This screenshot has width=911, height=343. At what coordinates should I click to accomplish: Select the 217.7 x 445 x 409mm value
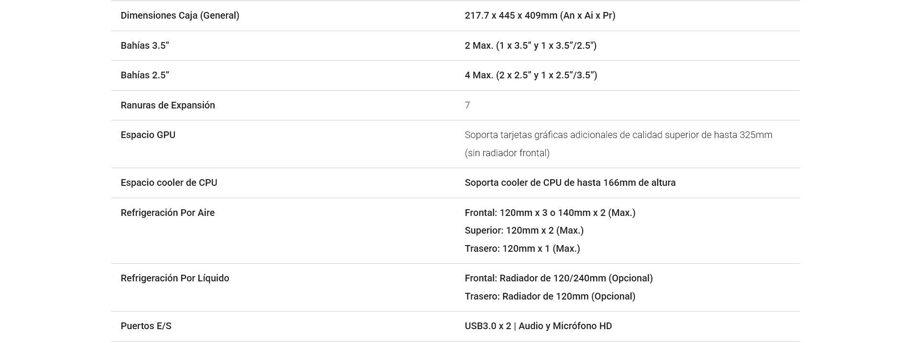click(540, 15)
